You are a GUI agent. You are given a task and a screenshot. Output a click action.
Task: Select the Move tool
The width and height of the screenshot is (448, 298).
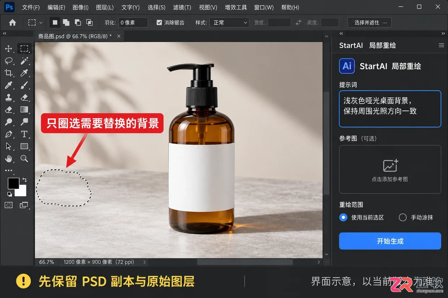coord(9,48)
